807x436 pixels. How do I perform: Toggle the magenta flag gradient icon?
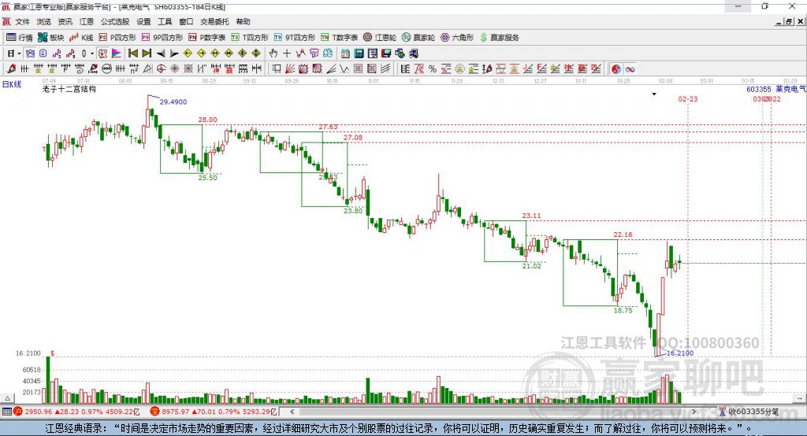click(117, 54)
